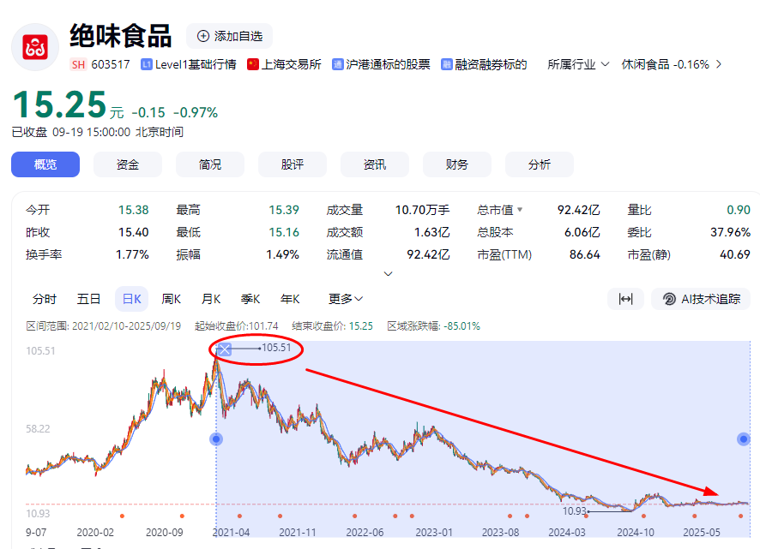Image resolution: width=760 pixels, height=549 pixels.
Task: Select the 分时 chart period
Action: click(x=45, y=299)
